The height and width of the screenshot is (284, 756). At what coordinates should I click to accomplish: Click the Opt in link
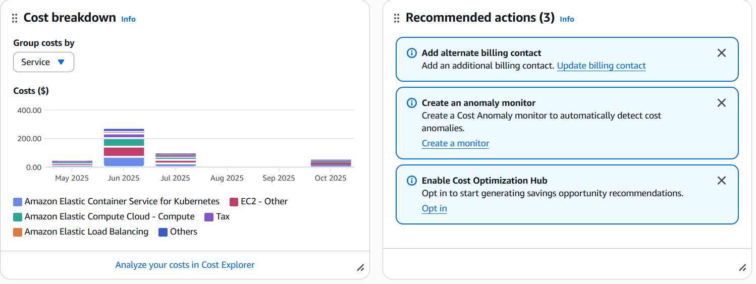point(434,208)
